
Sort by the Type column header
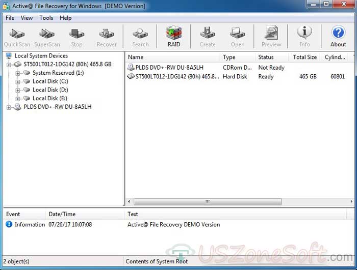(238, 57)
